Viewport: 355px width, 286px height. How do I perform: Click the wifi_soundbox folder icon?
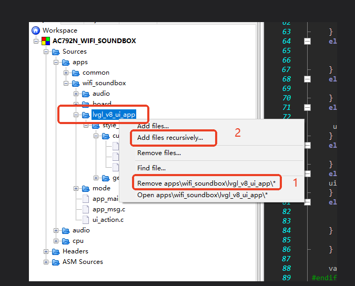coord(76,84)
